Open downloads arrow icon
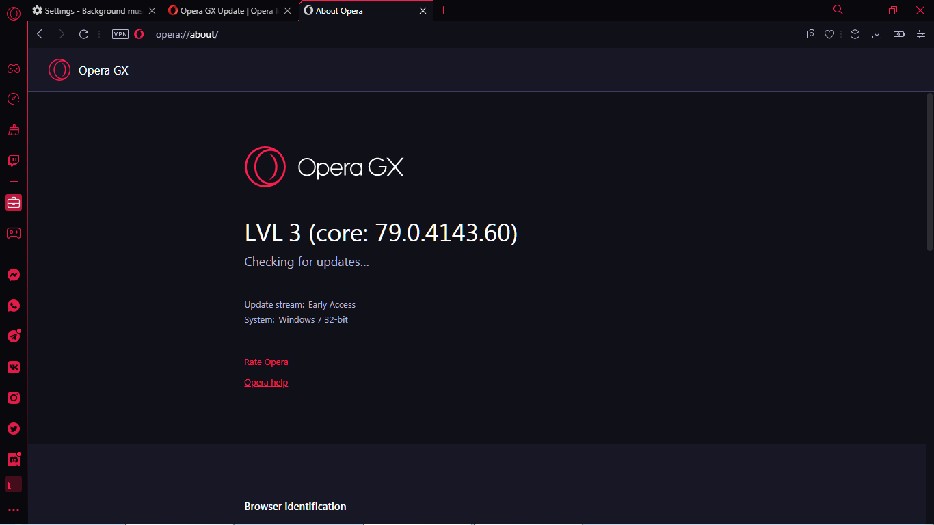Viewport: 934px width, 525px height. 877,34
